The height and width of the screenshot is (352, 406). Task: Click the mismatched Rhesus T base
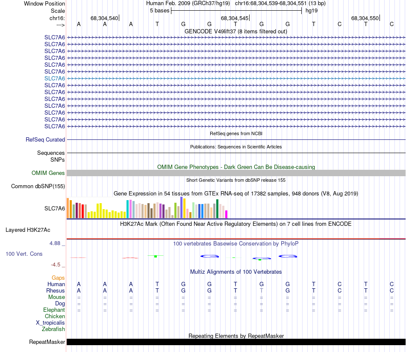262,290
